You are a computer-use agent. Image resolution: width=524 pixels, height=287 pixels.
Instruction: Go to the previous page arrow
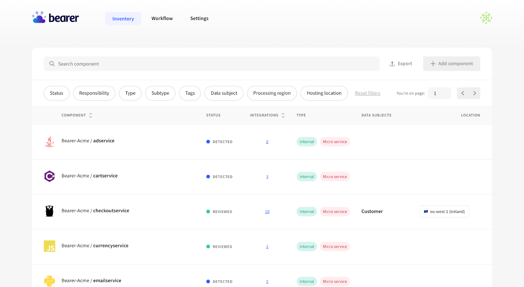point(463,93)
